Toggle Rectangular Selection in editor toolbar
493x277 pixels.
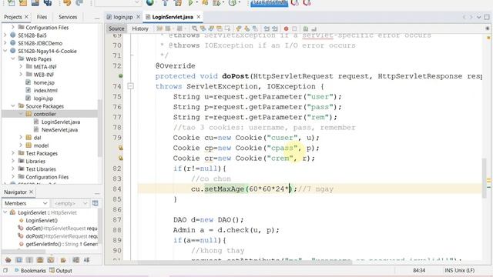point(227,28)
